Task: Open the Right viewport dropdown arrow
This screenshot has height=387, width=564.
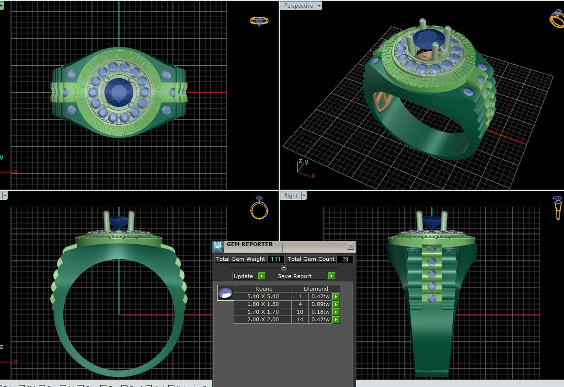Action: [304, 196]
